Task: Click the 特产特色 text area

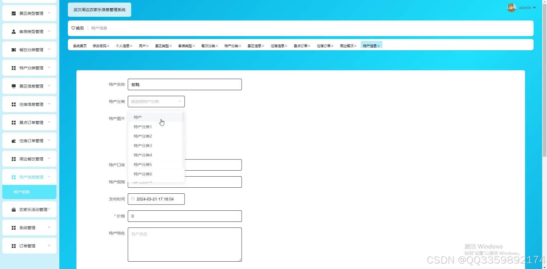Action: click(x=185, y=245)
